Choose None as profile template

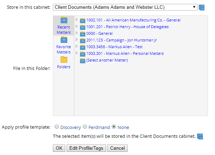[x=114, y=127]
